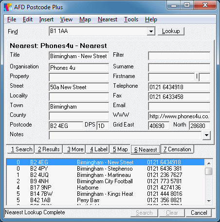The width and height of the screenshot is (220, 222).
Task: Switch to the 3 More tab
Action: 75,149
